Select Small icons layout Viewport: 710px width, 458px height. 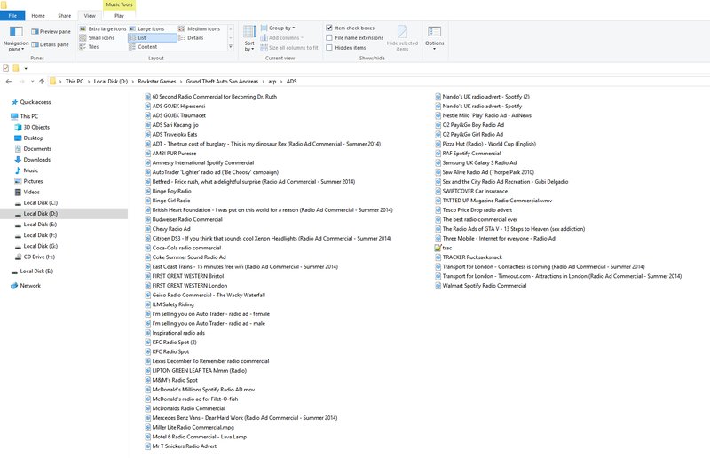(97, 37)
